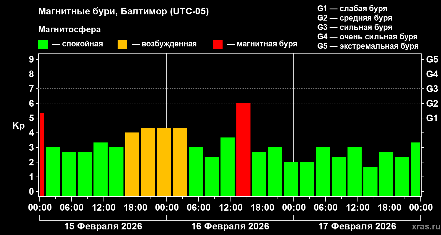Click the 'G3' label on the right axis
The image size is (441, 235).
coord(432,89)
